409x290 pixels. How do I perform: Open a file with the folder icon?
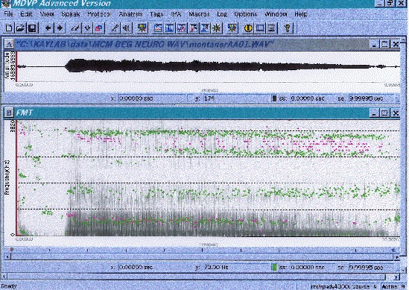[x=20, y=28]
